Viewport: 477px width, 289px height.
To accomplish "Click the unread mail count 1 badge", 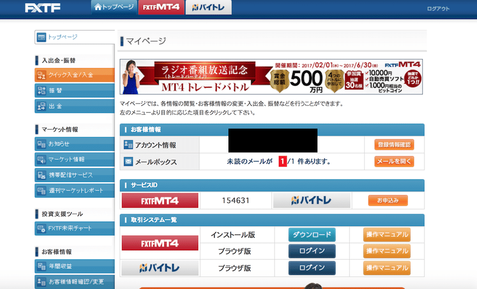I will [282, 161].
